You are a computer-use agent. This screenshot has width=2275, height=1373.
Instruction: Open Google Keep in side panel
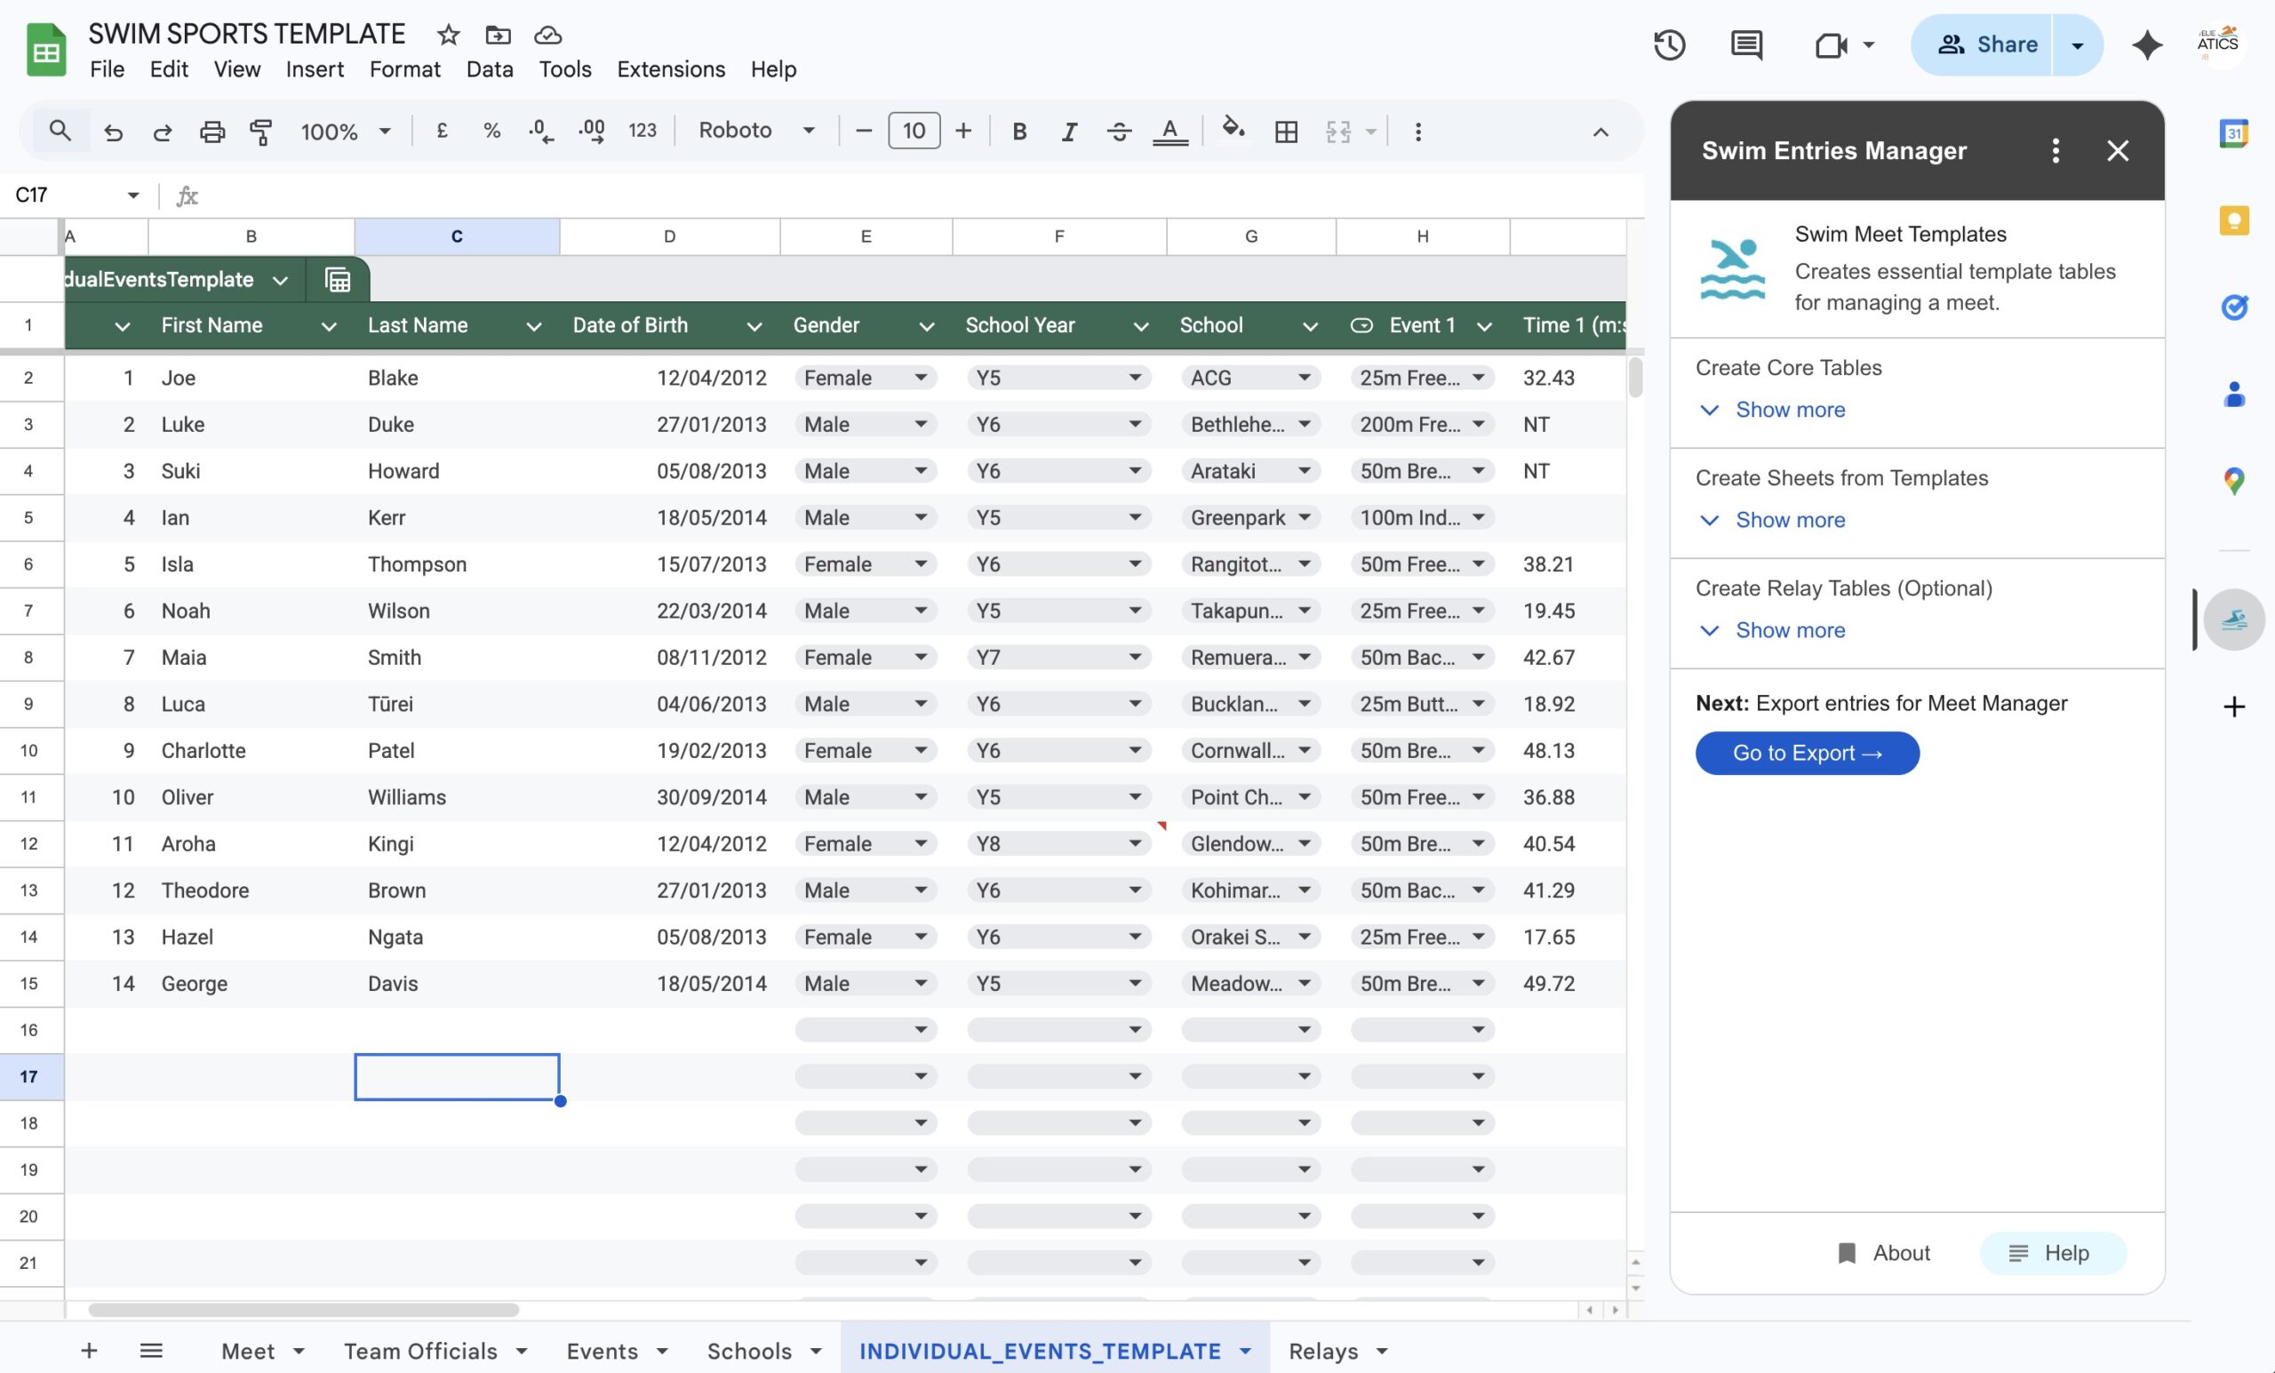2232,220
